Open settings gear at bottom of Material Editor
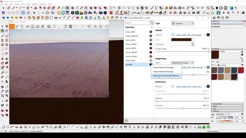246x138 pixels. [x=126, y=120]
